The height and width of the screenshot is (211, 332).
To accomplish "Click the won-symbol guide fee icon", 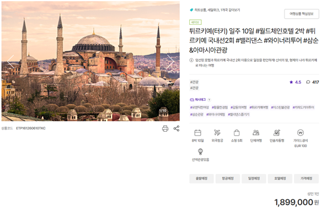I will [301, 133].
